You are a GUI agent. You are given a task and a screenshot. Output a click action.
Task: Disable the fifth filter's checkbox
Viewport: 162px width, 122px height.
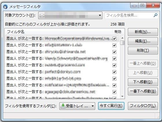114,65
